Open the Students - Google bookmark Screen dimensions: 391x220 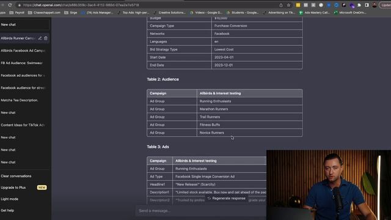click(x=243, y=12)
